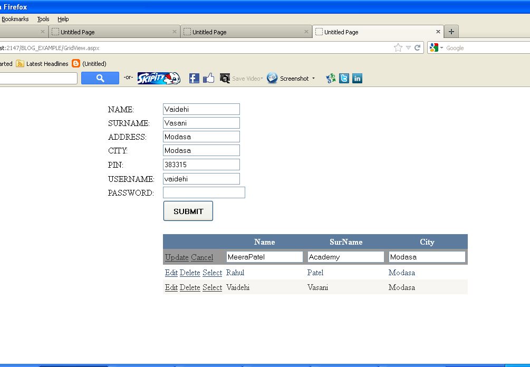The height and width of the screenshot is (367, 530).
Task: Open the Help menu
Action: pyautogui.click(x=63, y=19)
